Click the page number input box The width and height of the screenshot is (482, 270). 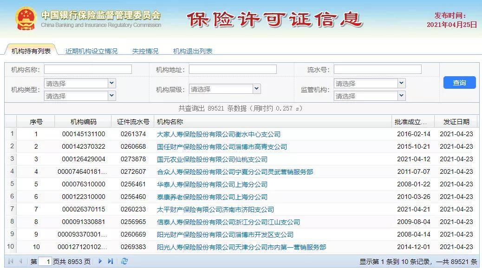[x=45, y=262]
